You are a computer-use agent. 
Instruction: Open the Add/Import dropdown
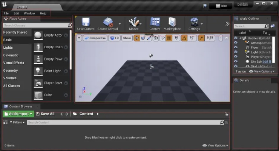pyautogui.click(x=18, y=114)
